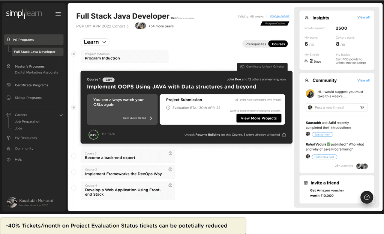
Task: Switch toggle to Prerequisites
Action: tap(255, 44)
